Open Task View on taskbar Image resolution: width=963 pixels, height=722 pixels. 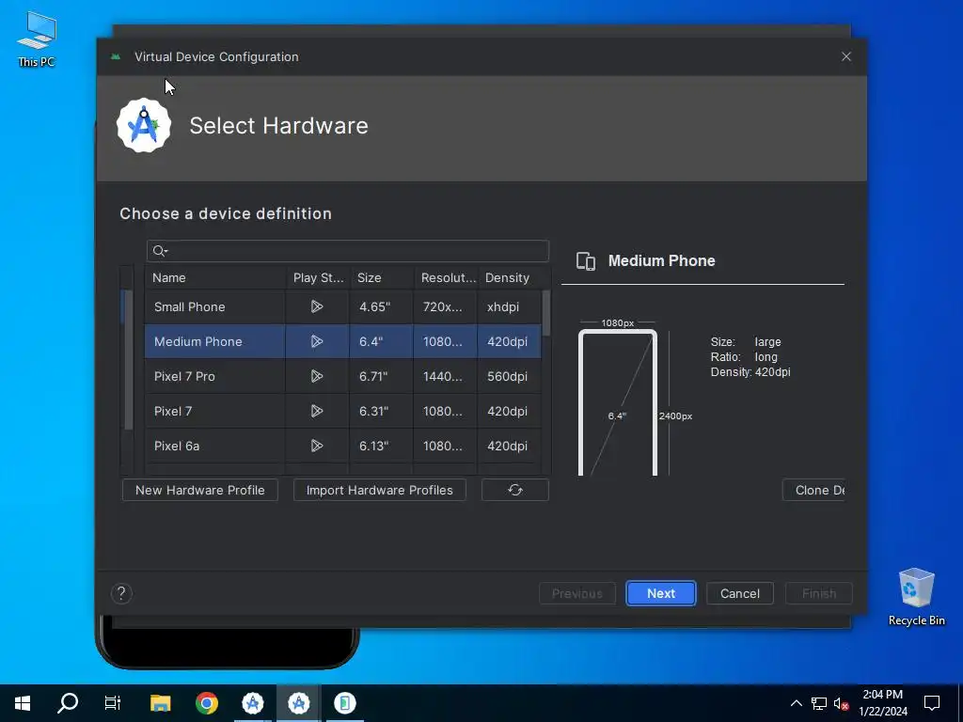113,703
